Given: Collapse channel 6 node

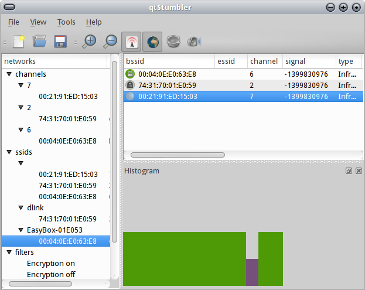Looking at the screenshot, I should point(21,129).
